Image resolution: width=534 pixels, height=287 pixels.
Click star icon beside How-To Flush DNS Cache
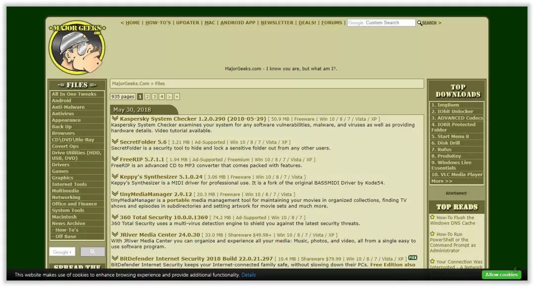[432, 217]
